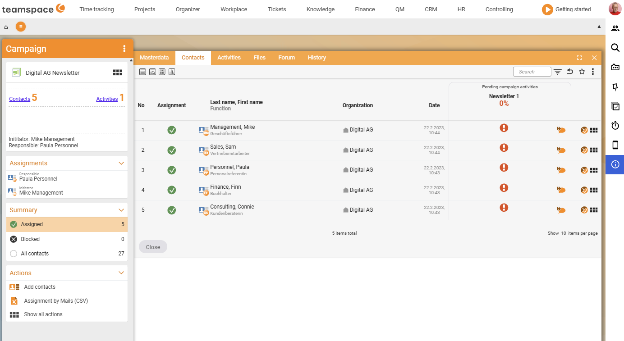Switch to the Files tab
Viewport: 624px width, 341px height.
pos(260,58)
